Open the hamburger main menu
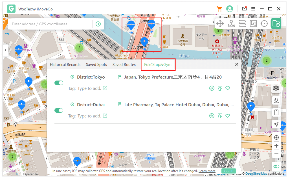This screenshot has width=288, height=178. [x=253, y=9]
